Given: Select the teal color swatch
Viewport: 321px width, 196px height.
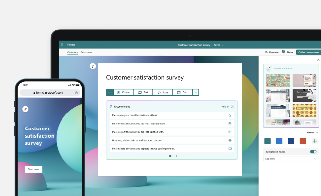Looking at the screenshot, I should [268, 141].
